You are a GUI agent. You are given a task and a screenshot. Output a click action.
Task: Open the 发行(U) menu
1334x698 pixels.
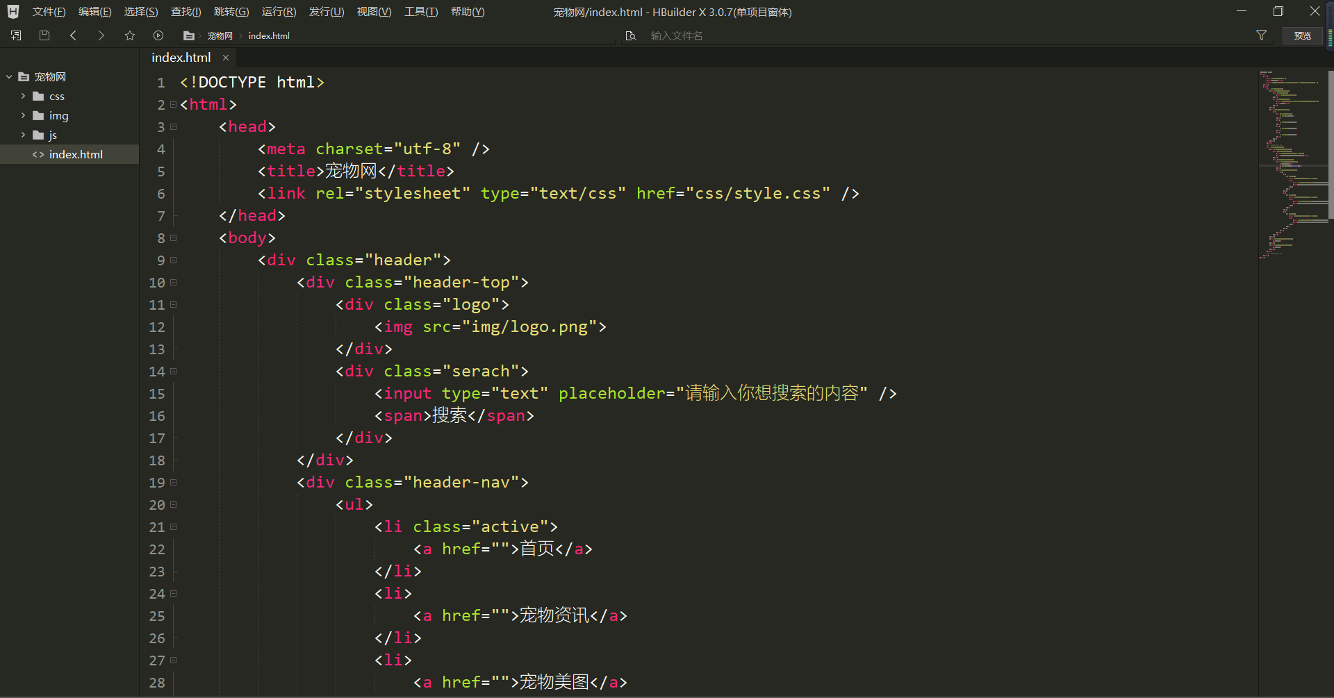(327, 12)
